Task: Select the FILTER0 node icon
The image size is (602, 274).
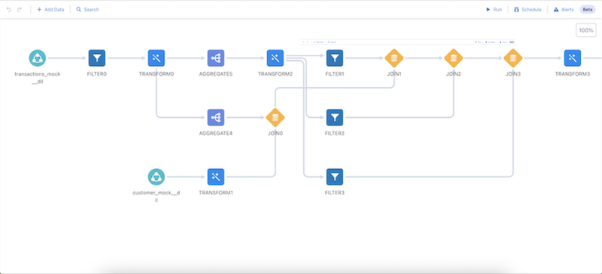Action: pyautogui.click(x=97, y=59)
